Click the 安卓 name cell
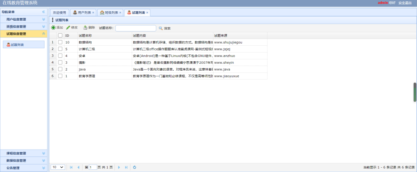This screenshot has width=417, height=172. tap(105, 56)
